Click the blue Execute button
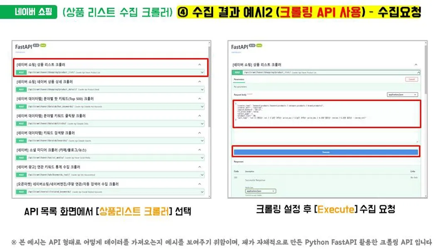The height and width of the screenshot is (249, 443). coord(326,152)
